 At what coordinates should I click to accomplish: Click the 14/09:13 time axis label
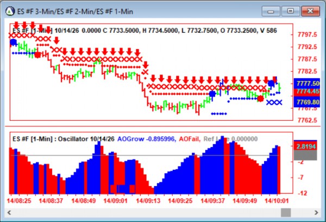[x=148, y=201]
